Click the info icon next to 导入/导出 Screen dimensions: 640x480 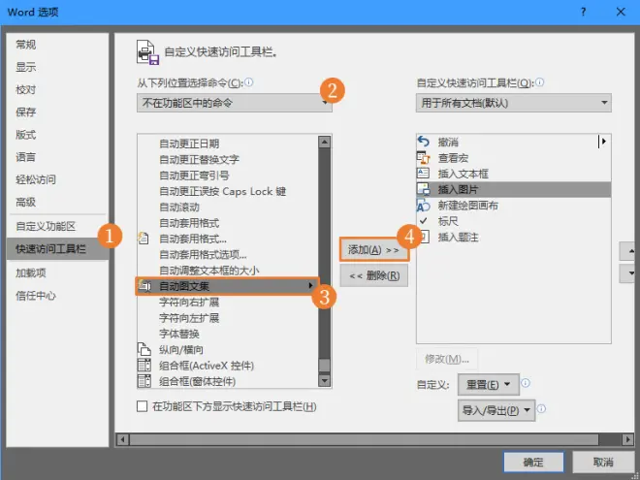542,408
